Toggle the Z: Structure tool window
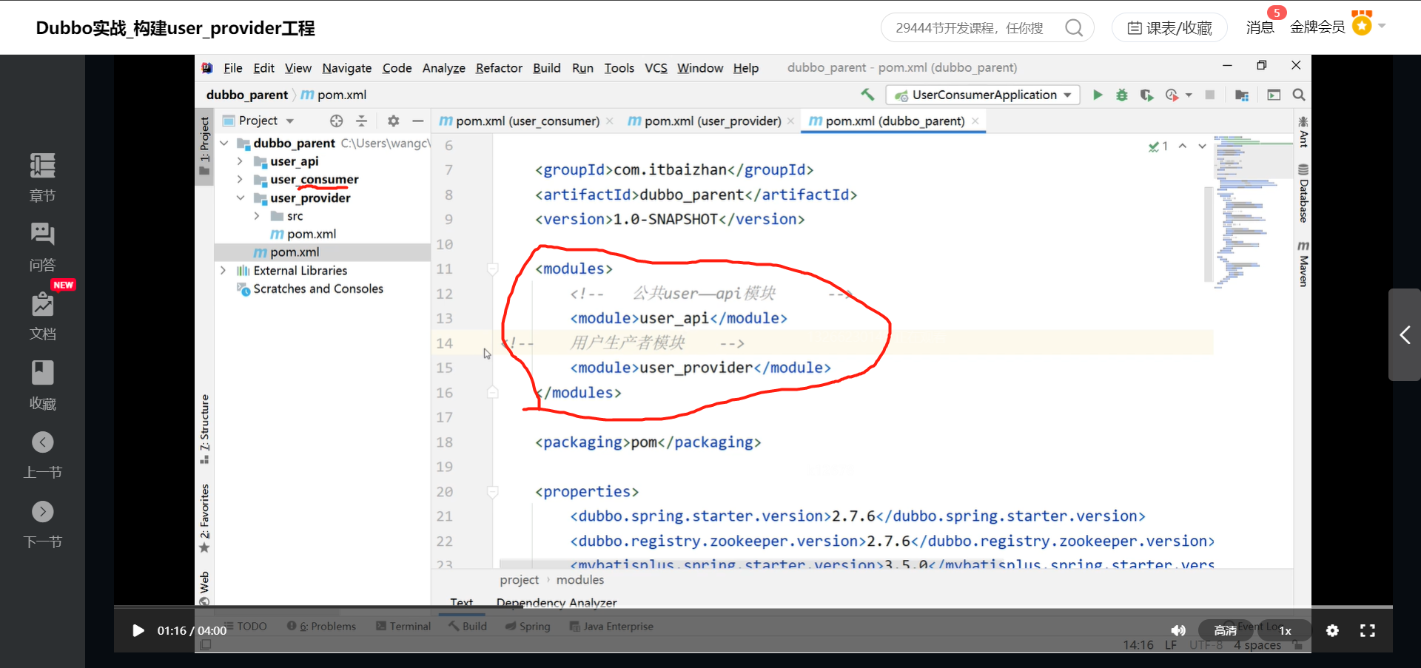Viewport: 1421px width, 668px height. pos(204,429)
